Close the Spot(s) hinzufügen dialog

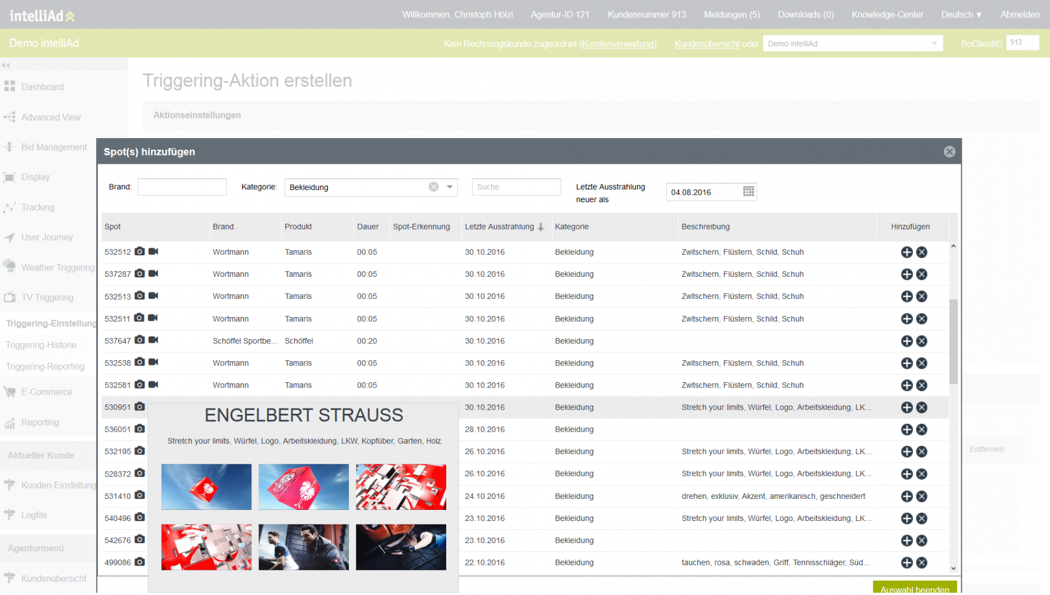point(949,152)
